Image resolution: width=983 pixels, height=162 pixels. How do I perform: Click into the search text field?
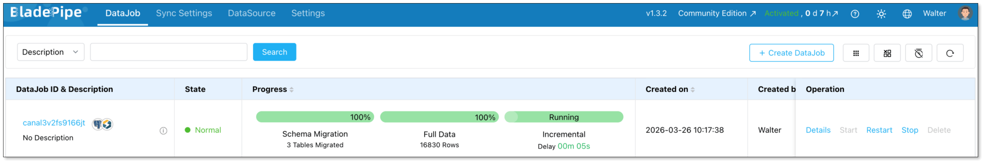(x=168, y=52)
